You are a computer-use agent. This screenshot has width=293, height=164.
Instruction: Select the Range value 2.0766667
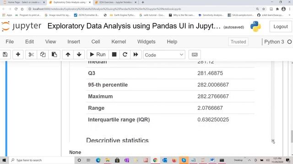point(210,108)
